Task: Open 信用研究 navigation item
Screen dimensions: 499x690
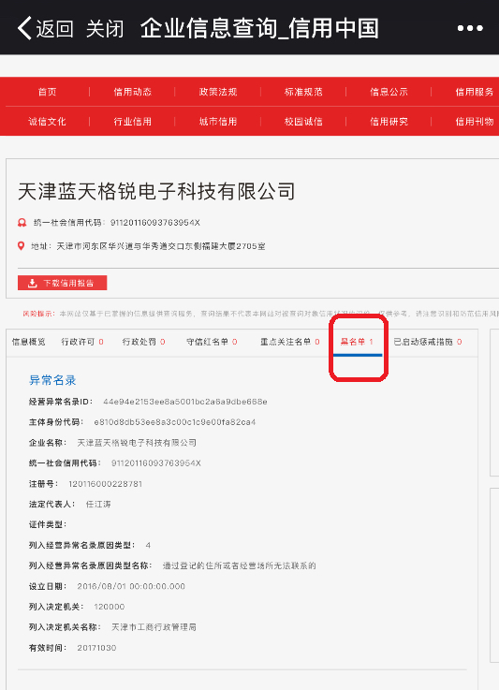Action: (x=389, y=122)
